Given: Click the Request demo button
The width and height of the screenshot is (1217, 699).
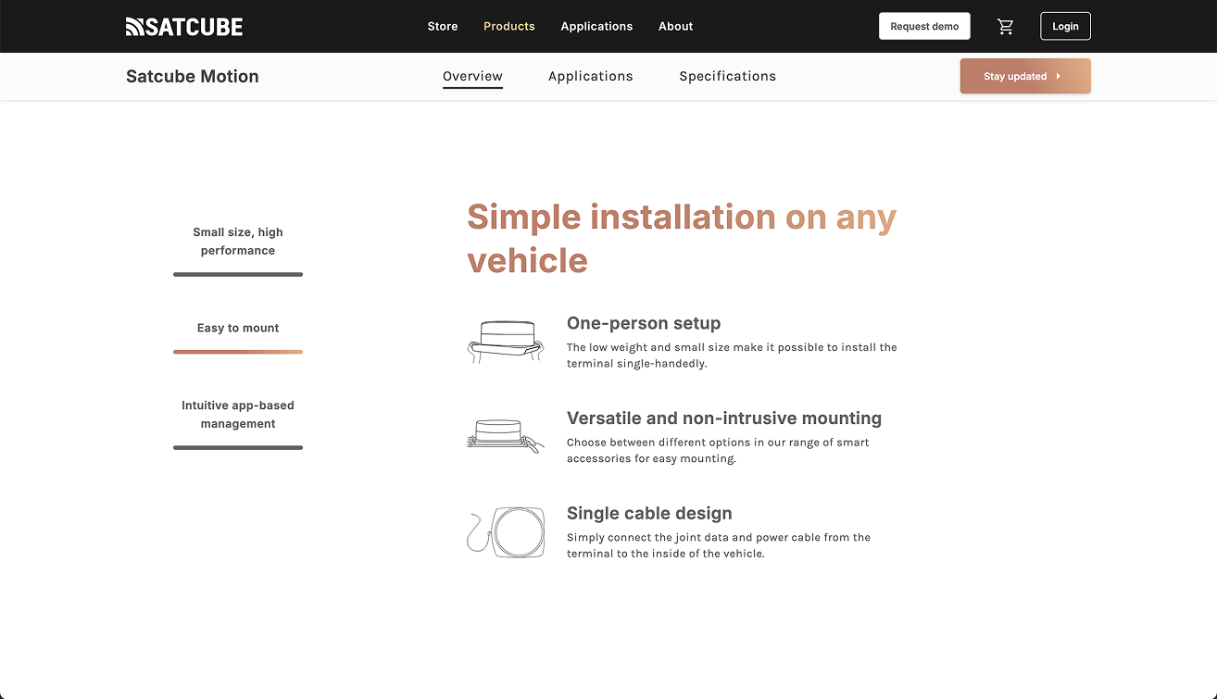Looking at the screenshot, I should point(924,26).
